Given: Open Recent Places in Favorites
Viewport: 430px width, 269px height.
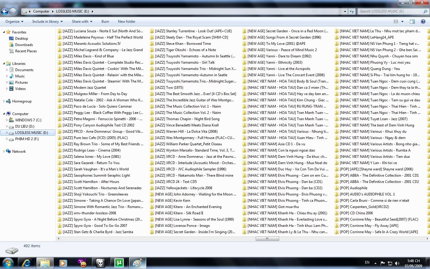Looking at the screenshot, I should click(x=26, y=51).
